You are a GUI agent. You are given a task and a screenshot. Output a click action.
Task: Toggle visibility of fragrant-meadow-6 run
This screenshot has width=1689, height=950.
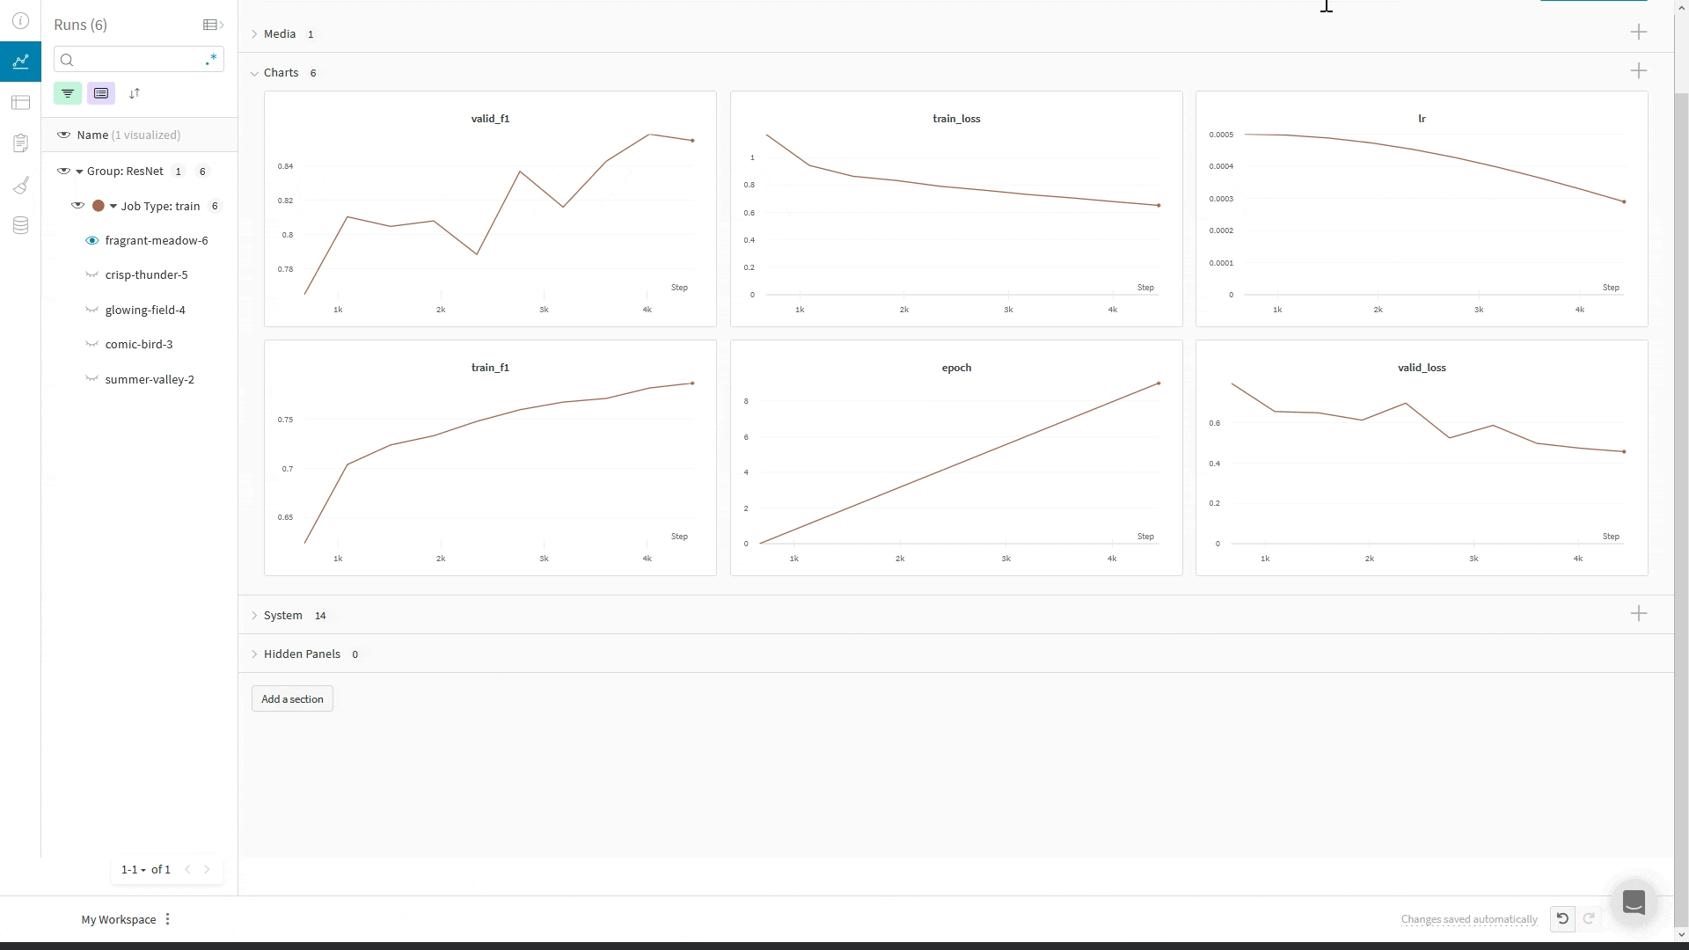click(91, 240)
